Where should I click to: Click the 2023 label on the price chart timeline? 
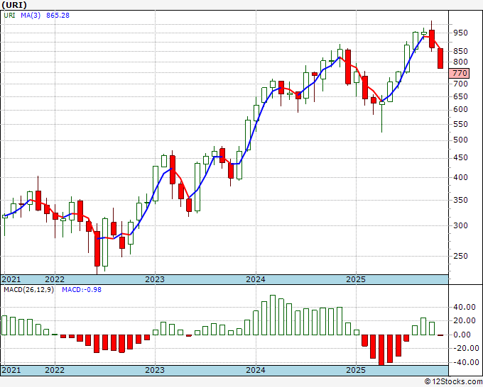point(155,279)
